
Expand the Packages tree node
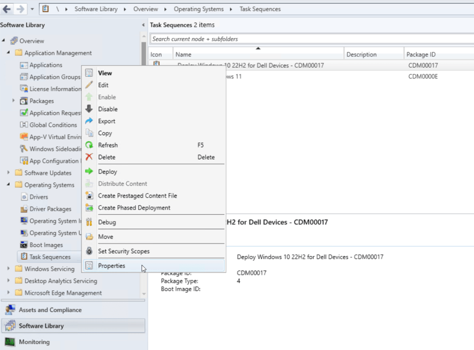pos(14,101)
